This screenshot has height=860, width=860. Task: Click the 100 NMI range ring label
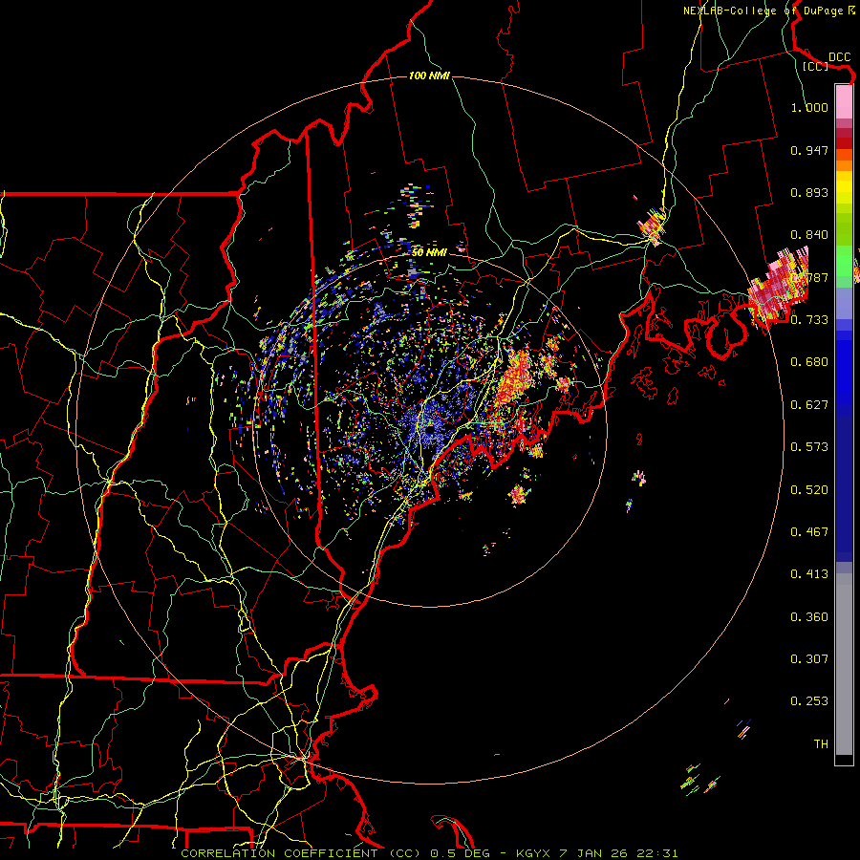tap(429, 75)
